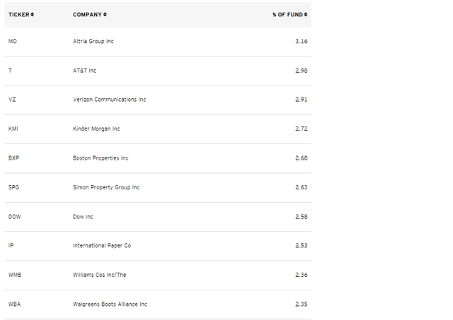The width and height of the screenshot is (453, 320).
Task: Select the MO ticker cell
Action: [x=12, y=41]
